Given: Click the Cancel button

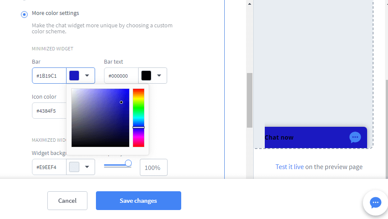Looking at the screenshot, I should tap(67, 201).
